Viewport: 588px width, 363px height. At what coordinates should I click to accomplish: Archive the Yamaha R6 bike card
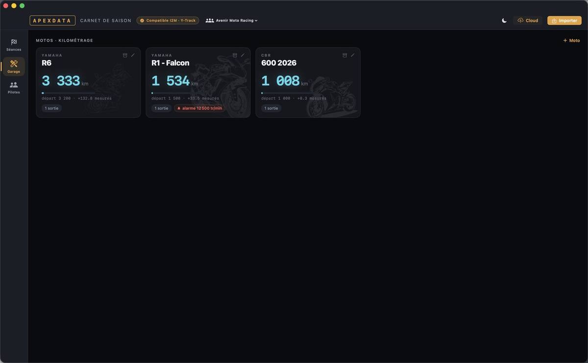(125, 55)
